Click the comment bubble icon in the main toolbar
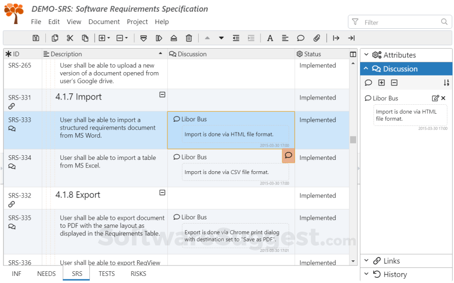 [x=300, y=38]
